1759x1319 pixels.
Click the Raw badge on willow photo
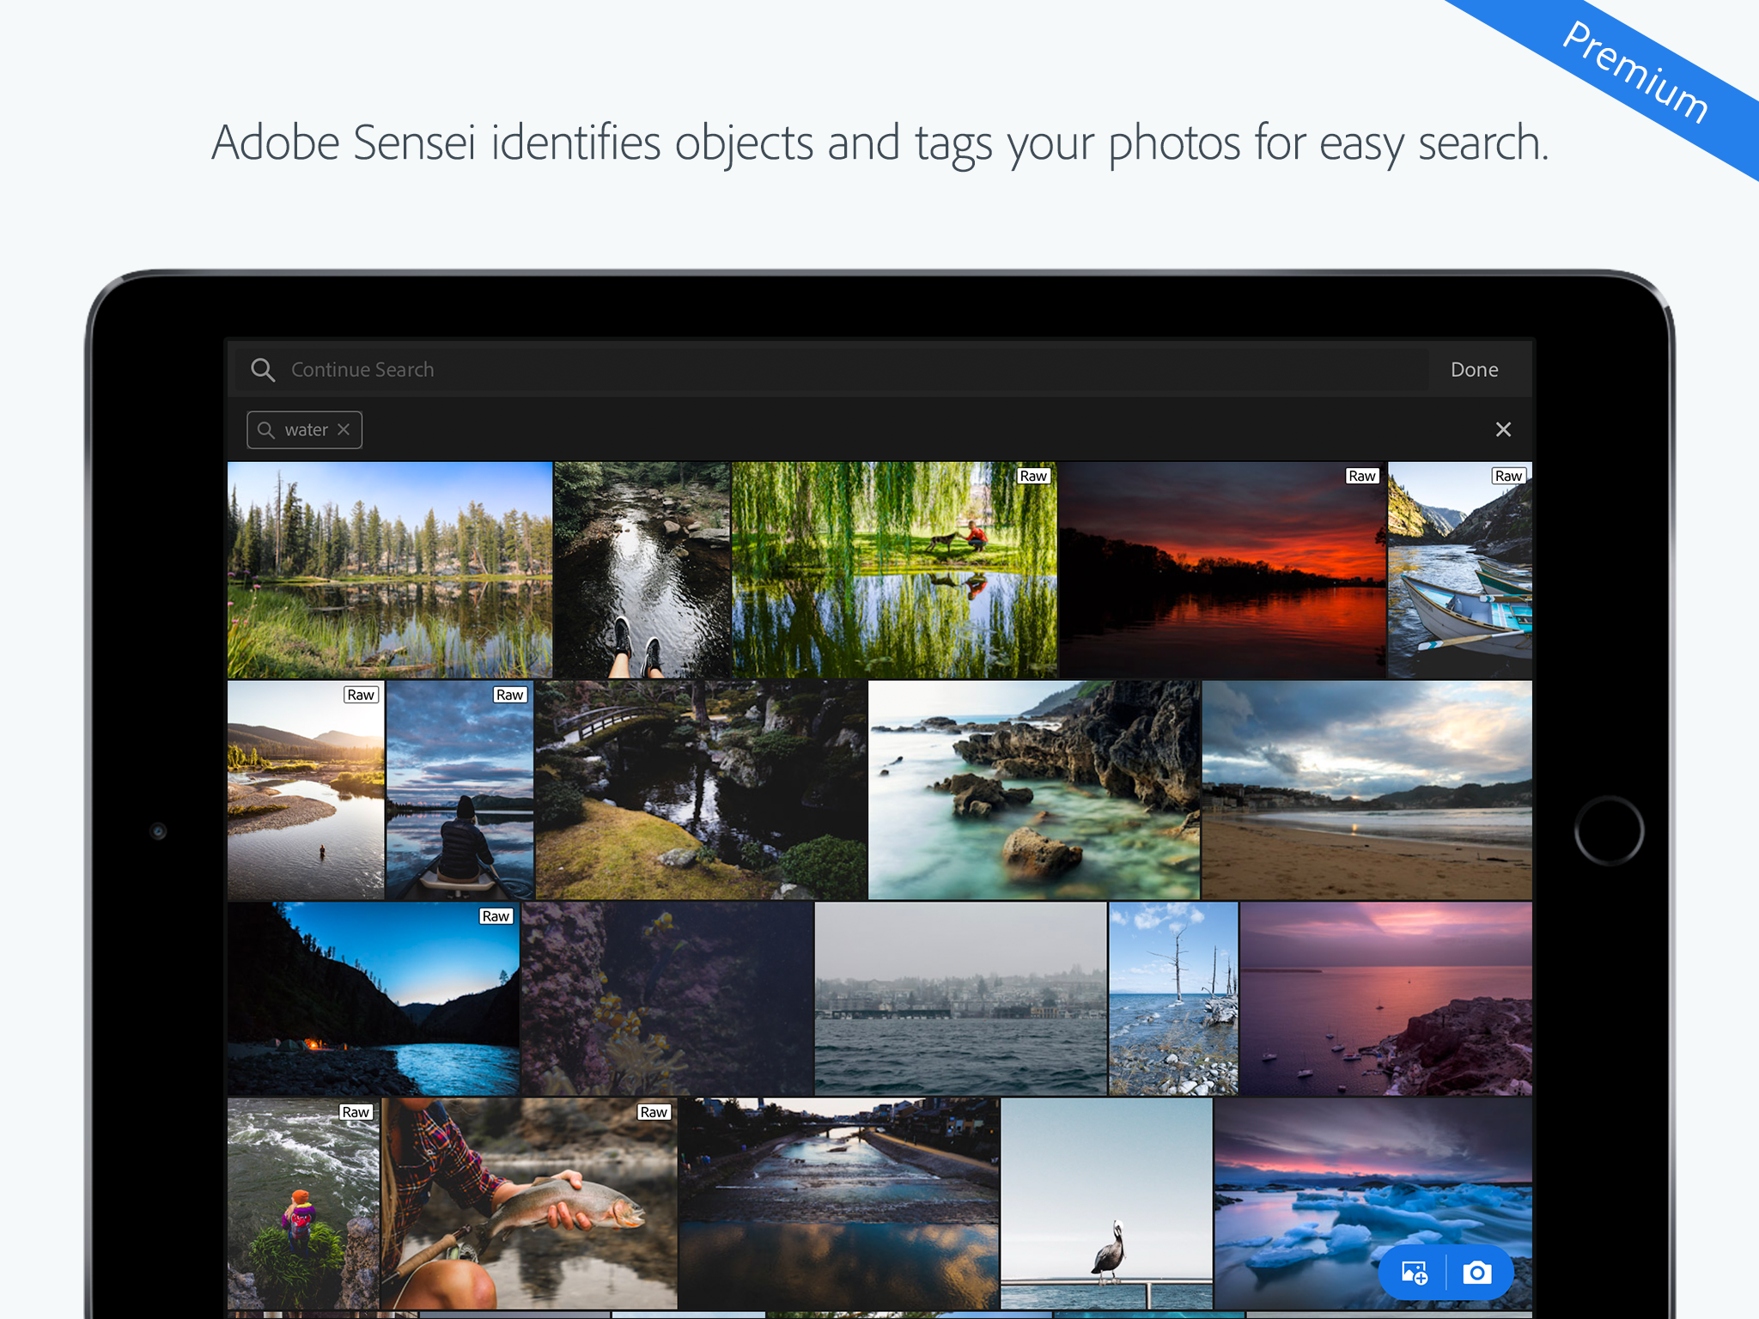(1033, 476)
